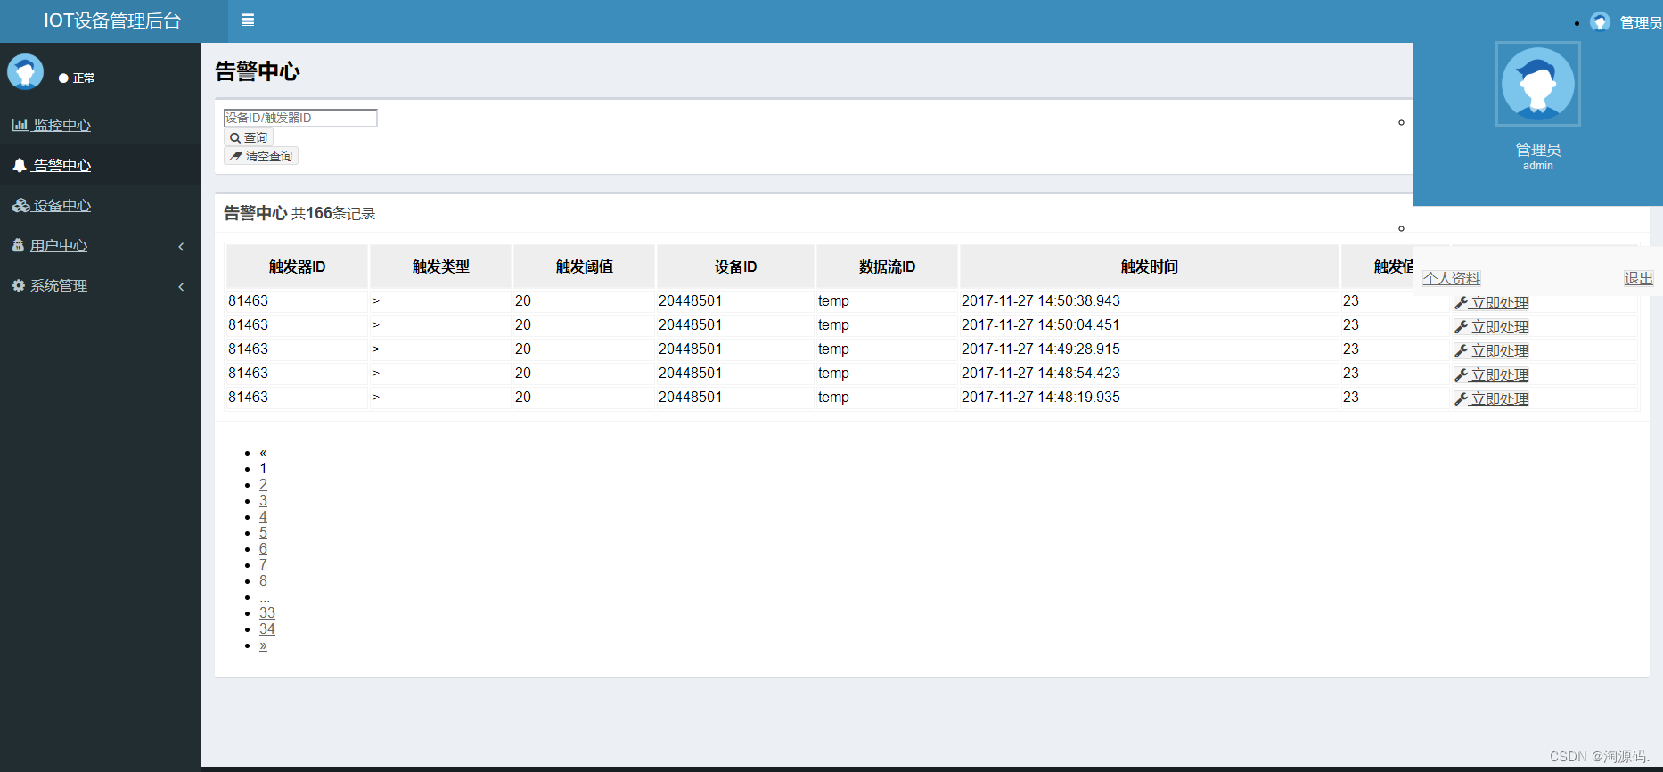Click the 触发器ID column header
The height and width of the screenshot is (772, 1663).
click(x=298, y=267)
